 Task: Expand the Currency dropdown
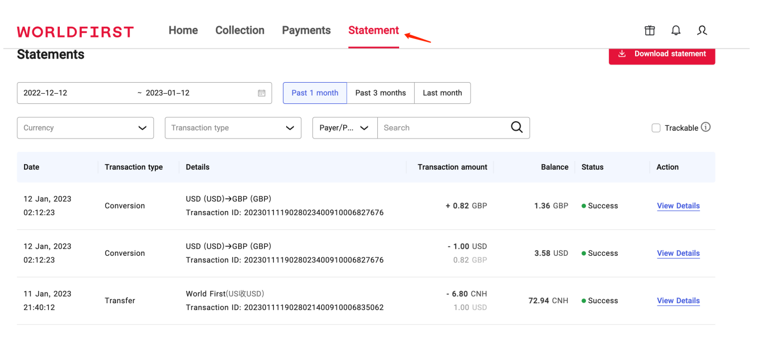86,128
